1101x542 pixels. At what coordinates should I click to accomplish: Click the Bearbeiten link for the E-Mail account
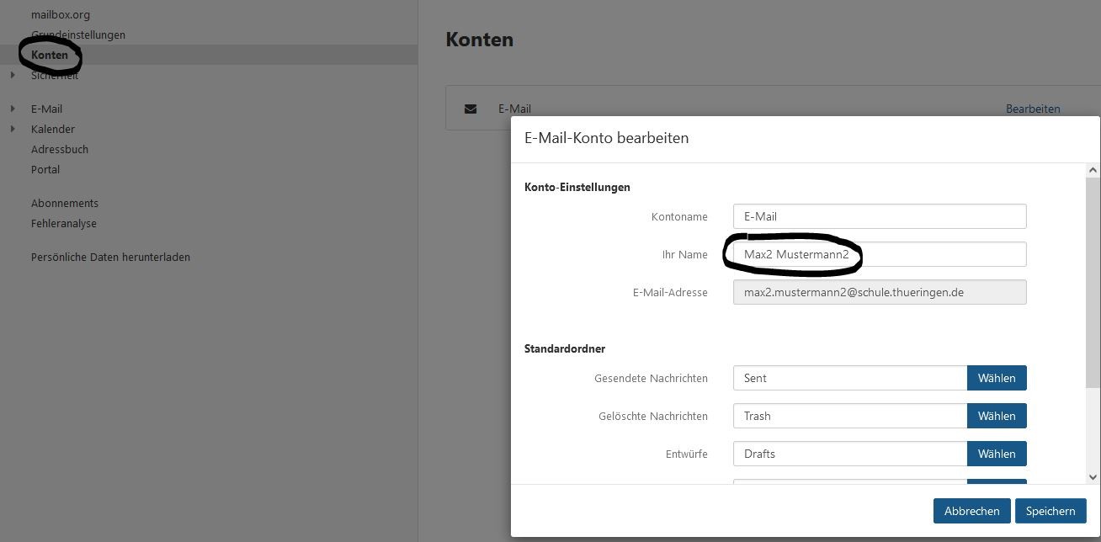tap(1033, 109)
